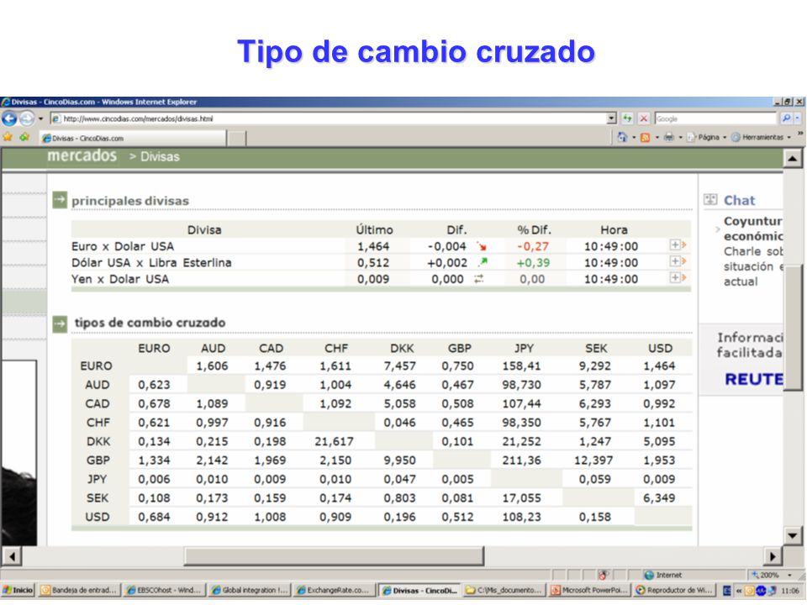Expand the plus icon on the Euro x Dolar USA row
Screen dimensions: 807x605
point(678,245)
